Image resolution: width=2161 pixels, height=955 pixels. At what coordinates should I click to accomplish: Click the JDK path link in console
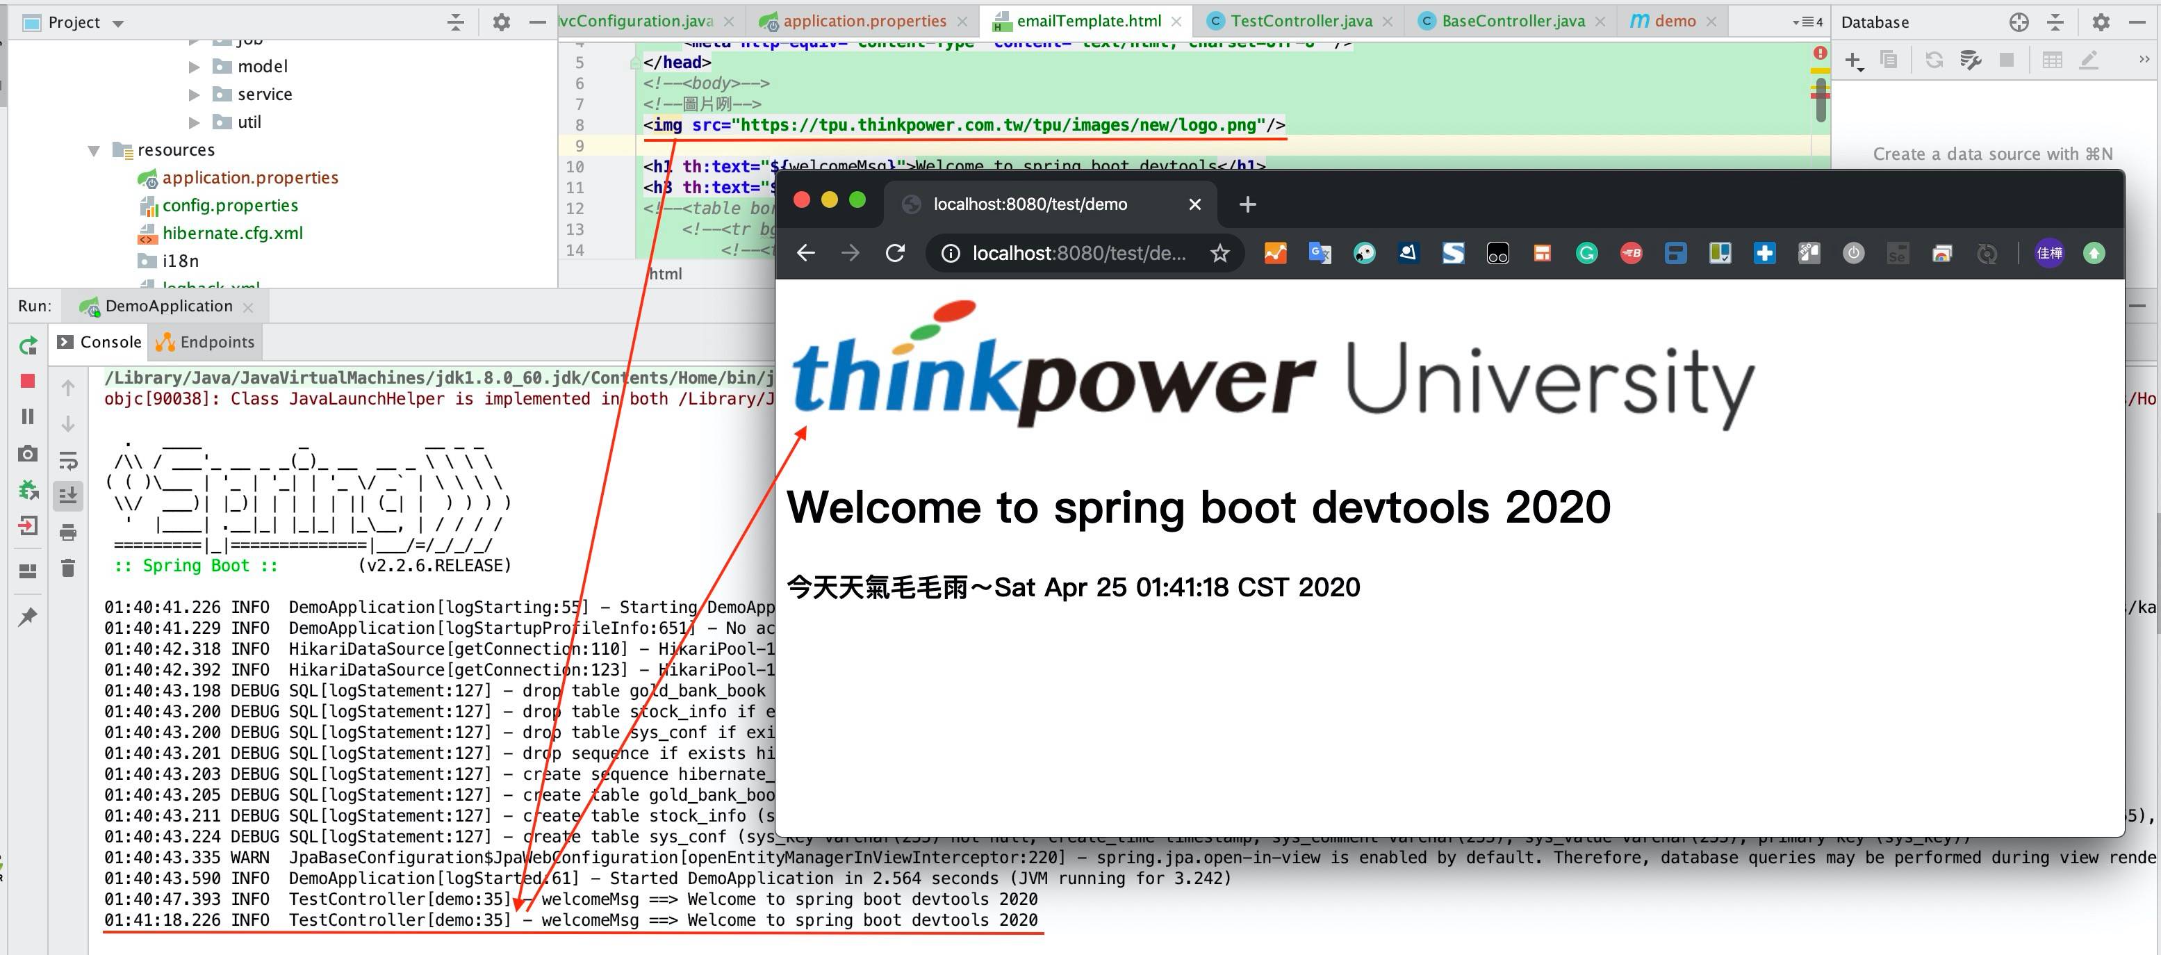click(438, 379)
